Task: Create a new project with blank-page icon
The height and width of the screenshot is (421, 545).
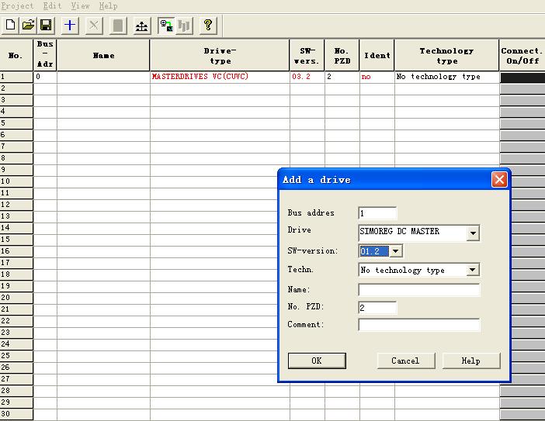Action: coord(10,26)
